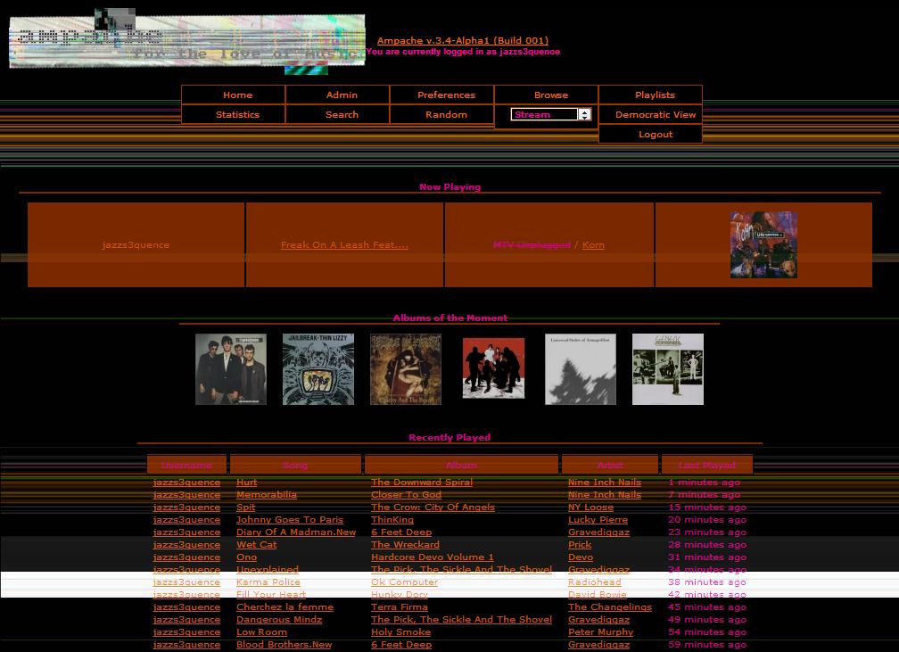This screenshot has height=652, width=899.
Task: Open the red-and-white silhouettes album cover
Action: pyautogui.click(x=494, y=368)
